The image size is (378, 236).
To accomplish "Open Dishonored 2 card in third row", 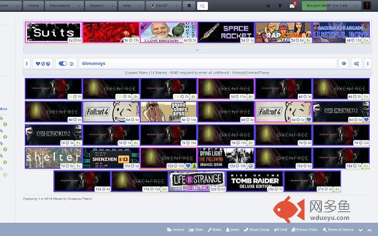I will pos(54,135).
